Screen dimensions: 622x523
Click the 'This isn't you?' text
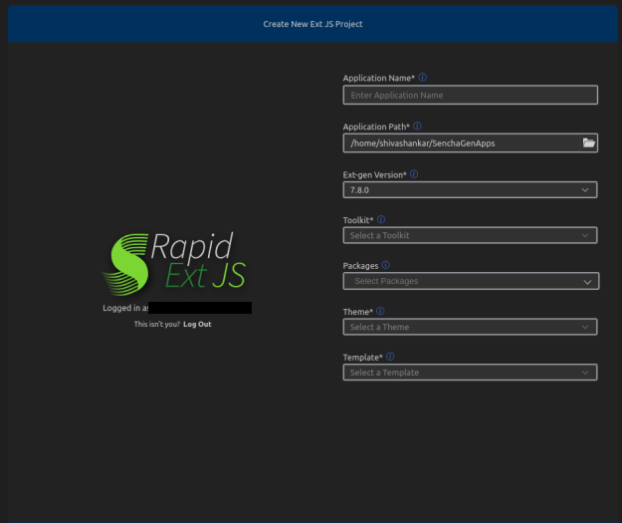pos(156,324)
